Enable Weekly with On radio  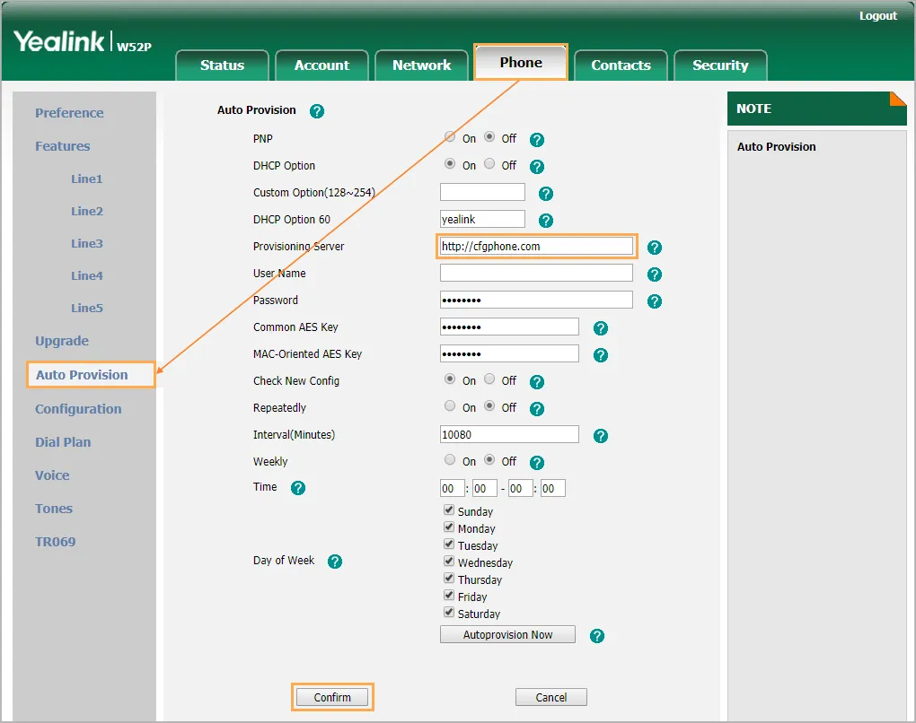[x=450, y=459]
